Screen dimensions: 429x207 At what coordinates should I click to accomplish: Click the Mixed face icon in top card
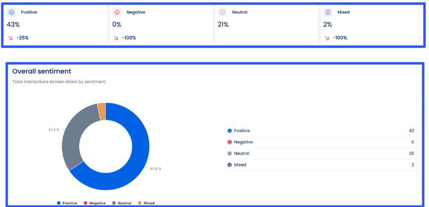[x=328, y=13]
